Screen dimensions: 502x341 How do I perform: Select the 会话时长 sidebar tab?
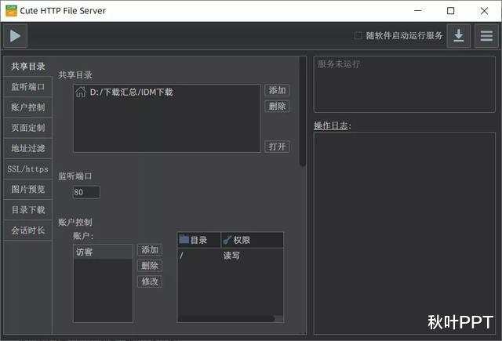(x=28, y=230)
